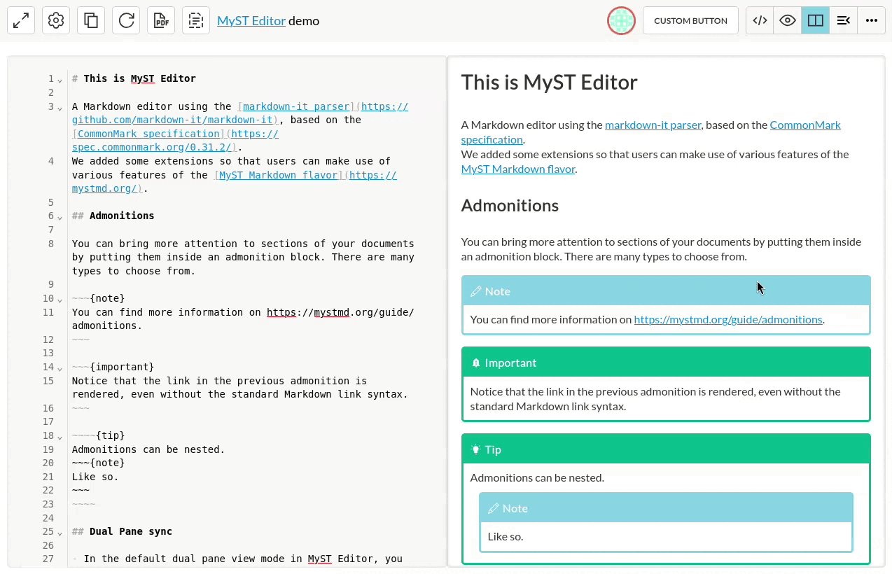The width and height of the screenshot is (892, 574).
Task: Export to PDF using the PDF icon
Action: point(161,20)
